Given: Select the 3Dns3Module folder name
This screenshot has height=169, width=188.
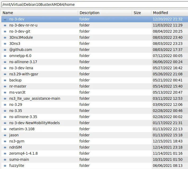Looking at the screenshot, I should [x=21, y=37].
